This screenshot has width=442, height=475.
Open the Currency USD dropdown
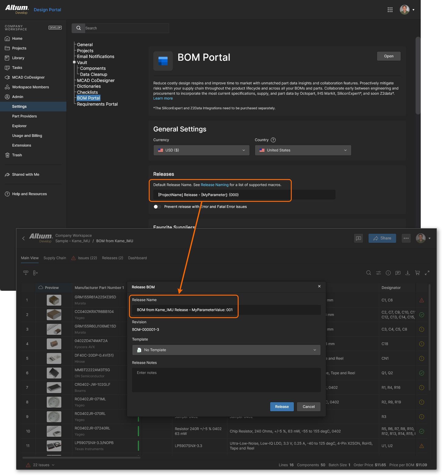point(202,150)
